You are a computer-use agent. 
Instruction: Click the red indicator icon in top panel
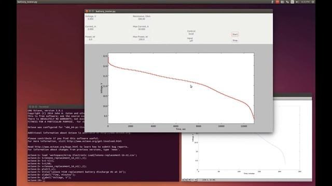(x=278, y=2)
